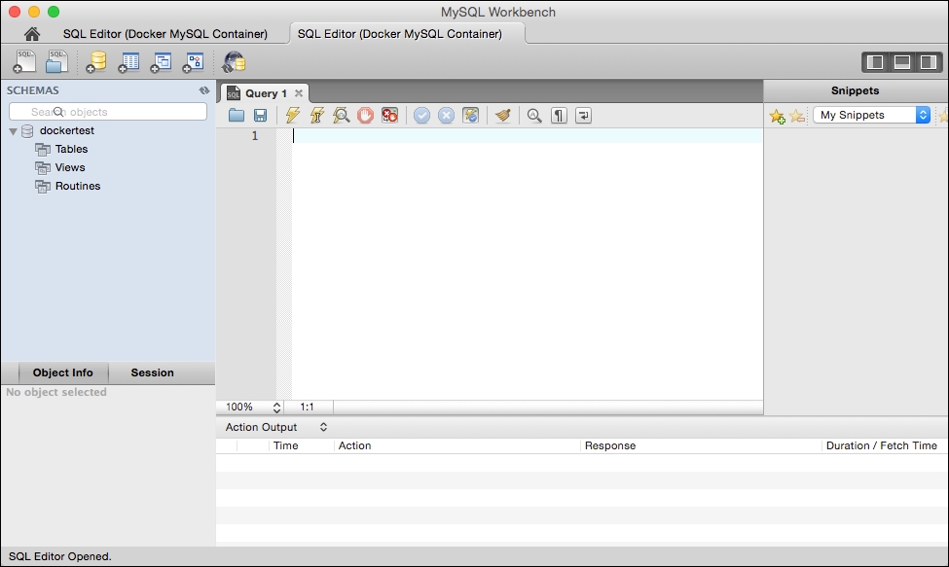Open find panel magnifier icon
949x567 pixels.
[x=533, y=116]
